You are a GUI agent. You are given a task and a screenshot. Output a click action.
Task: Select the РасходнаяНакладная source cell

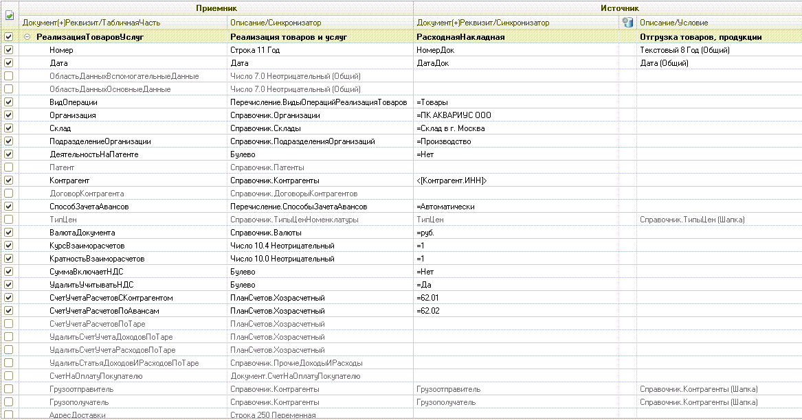[x=517, y=37]
